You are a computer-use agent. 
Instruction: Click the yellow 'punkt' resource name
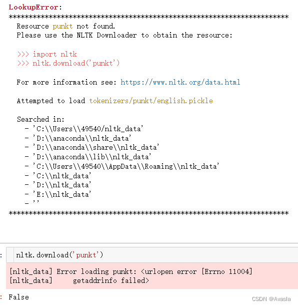(62, 26)
